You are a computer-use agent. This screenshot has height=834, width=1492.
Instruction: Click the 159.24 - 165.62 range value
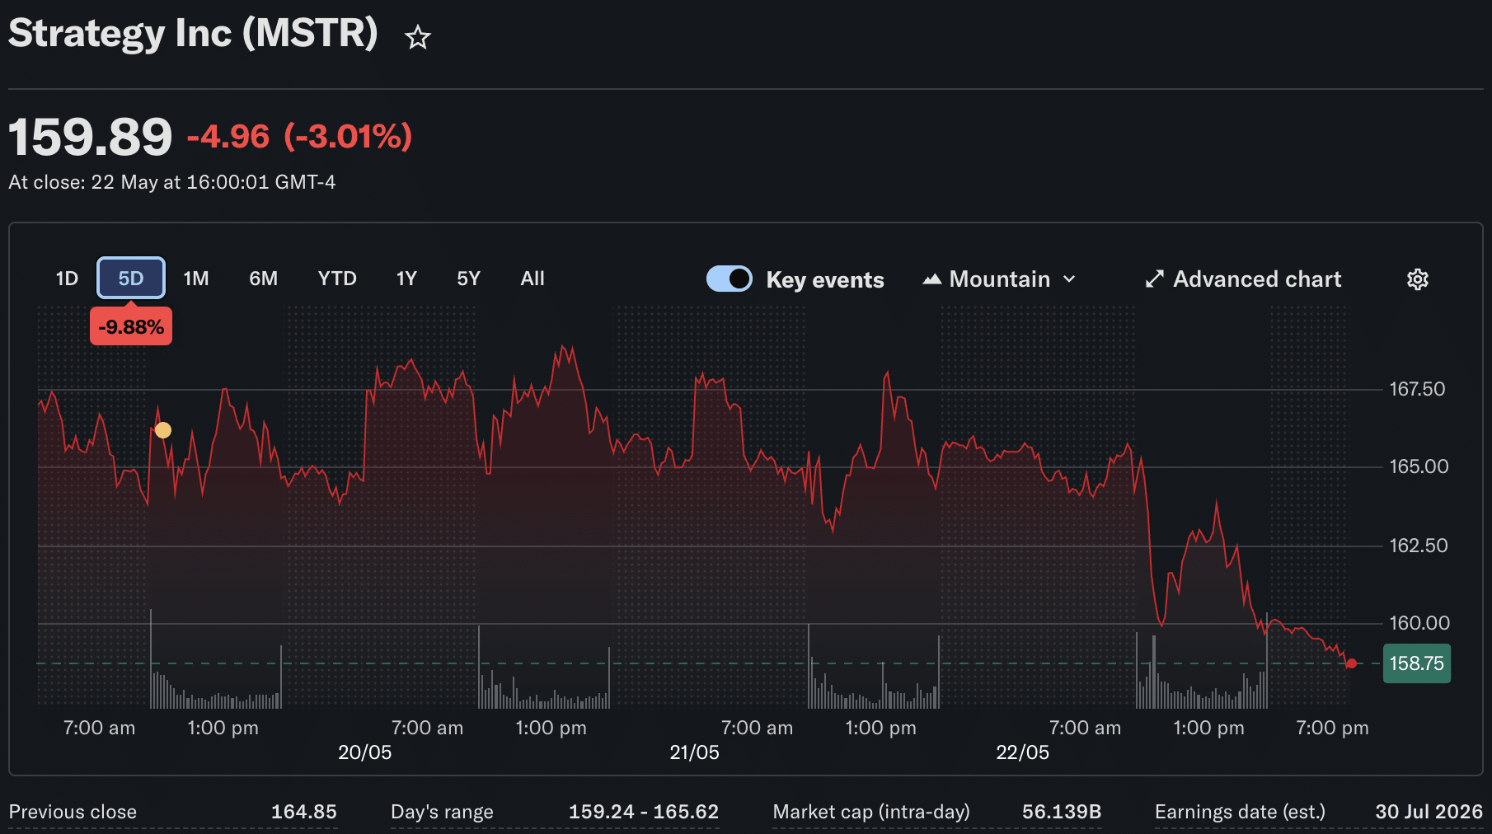(644, 812)
